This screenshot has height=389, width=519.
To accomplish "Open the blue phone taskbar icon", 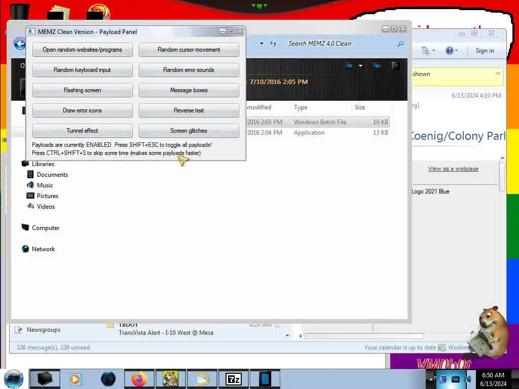I will (265, 379).
